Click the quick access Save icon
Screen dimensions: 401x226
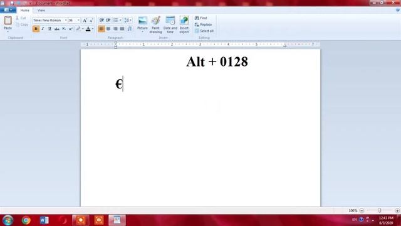point(12,3)
